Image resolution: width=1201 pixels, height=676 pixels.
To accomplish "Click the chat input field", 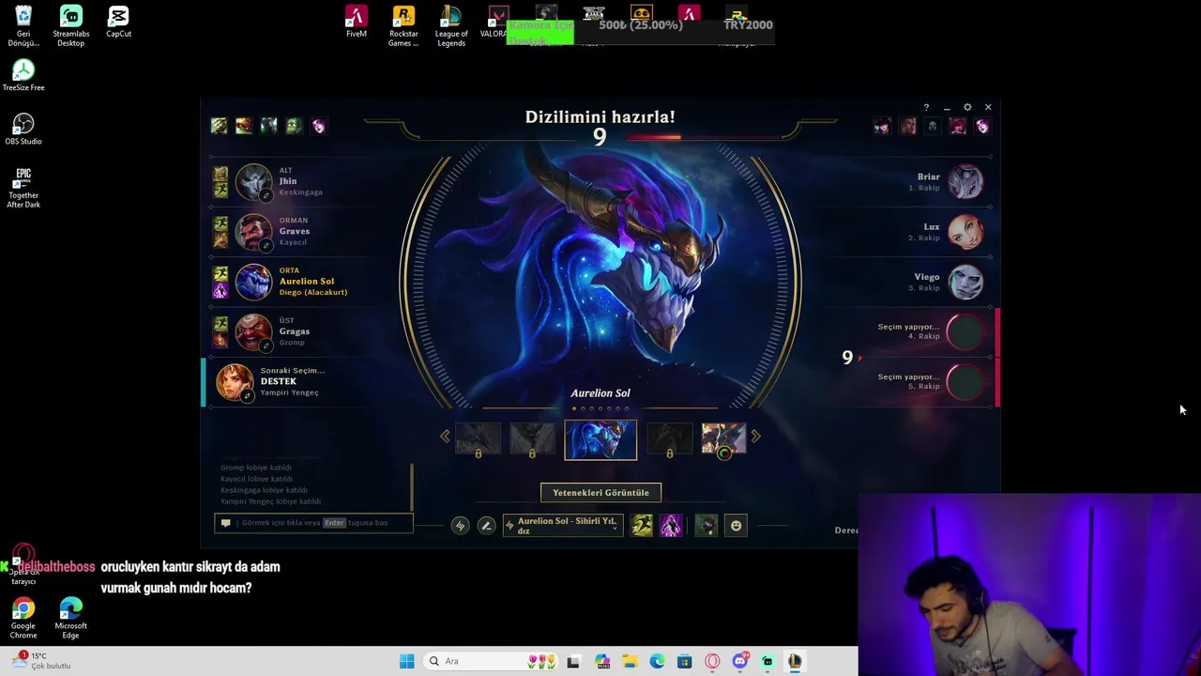I will pyautogui.click(x=313, y=522).
